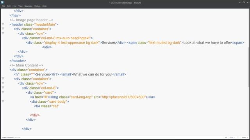Click the a href="#" anchor tag
The width and height of the screenshot is (250, 140).
pos(40,97)
